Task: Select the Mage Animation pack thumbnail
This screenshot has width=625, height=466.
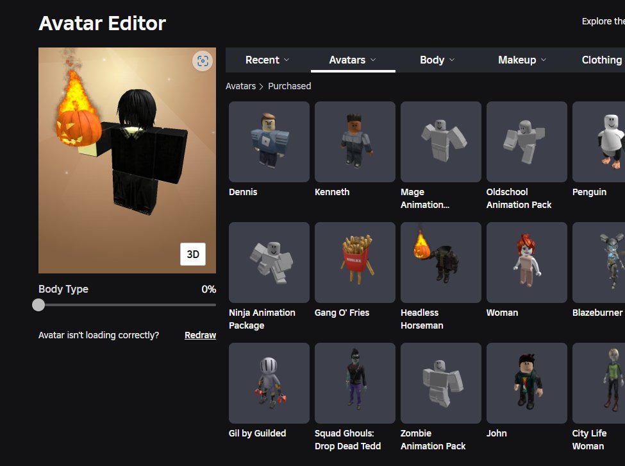Action: tap(441, 142)
